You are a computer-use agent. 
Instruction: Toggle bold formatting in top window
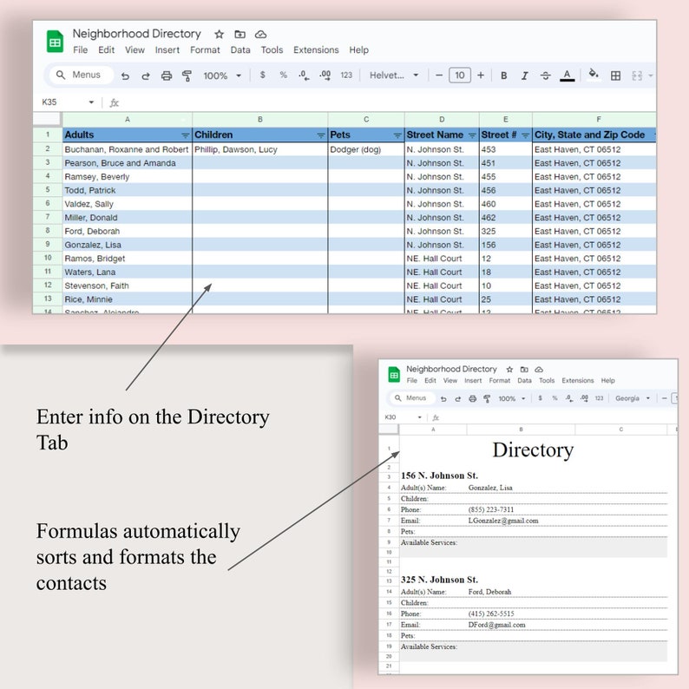(x=504, y=75)
